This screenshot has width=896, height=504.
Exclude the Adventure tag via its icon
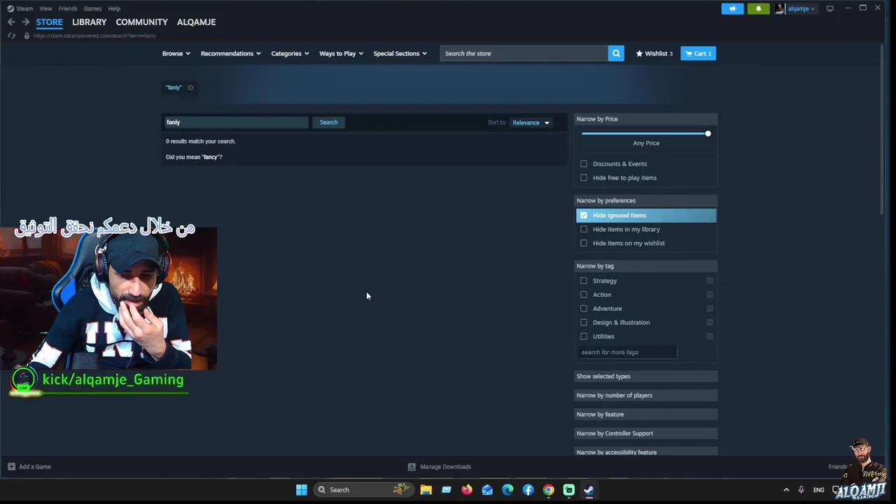pyautogui.click(x=710, y=309)
